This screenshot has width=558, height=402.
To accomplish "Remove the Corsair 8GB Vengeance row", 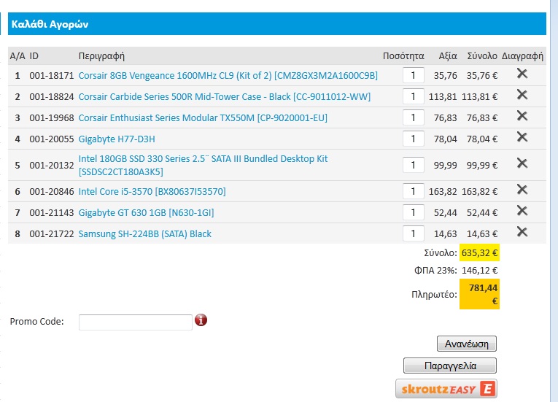I will 522,74.
